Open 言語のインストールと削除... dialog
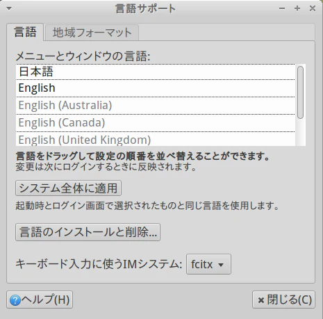The height and width of the screenshot is (319, 323). (x=88, y=232)
